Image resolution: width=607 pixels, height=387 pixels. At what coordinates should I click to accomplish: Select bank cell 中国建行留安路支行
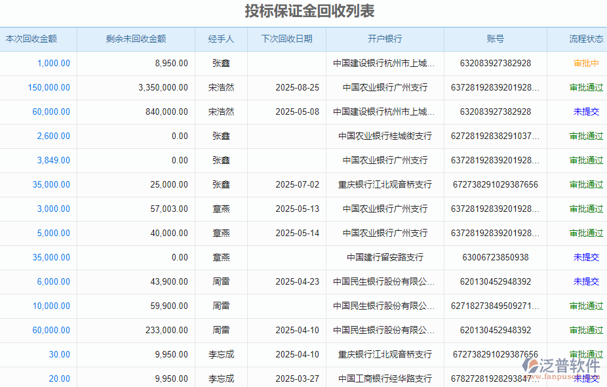click(383, 257)
